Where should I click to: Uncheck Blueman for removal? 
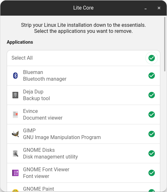click(152, 76)
